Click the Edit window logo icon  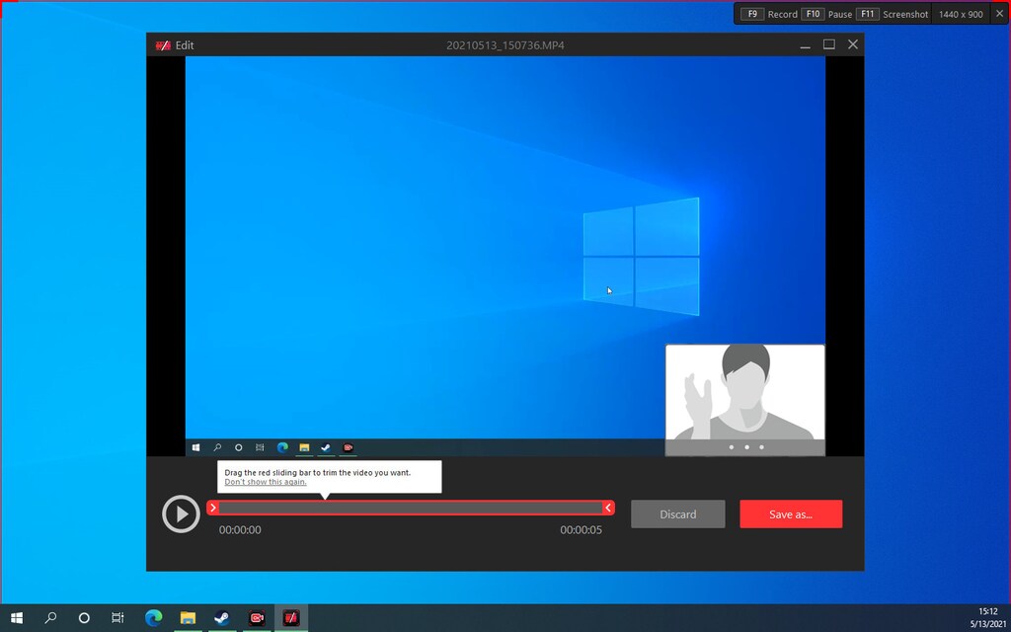coord(163,45)
